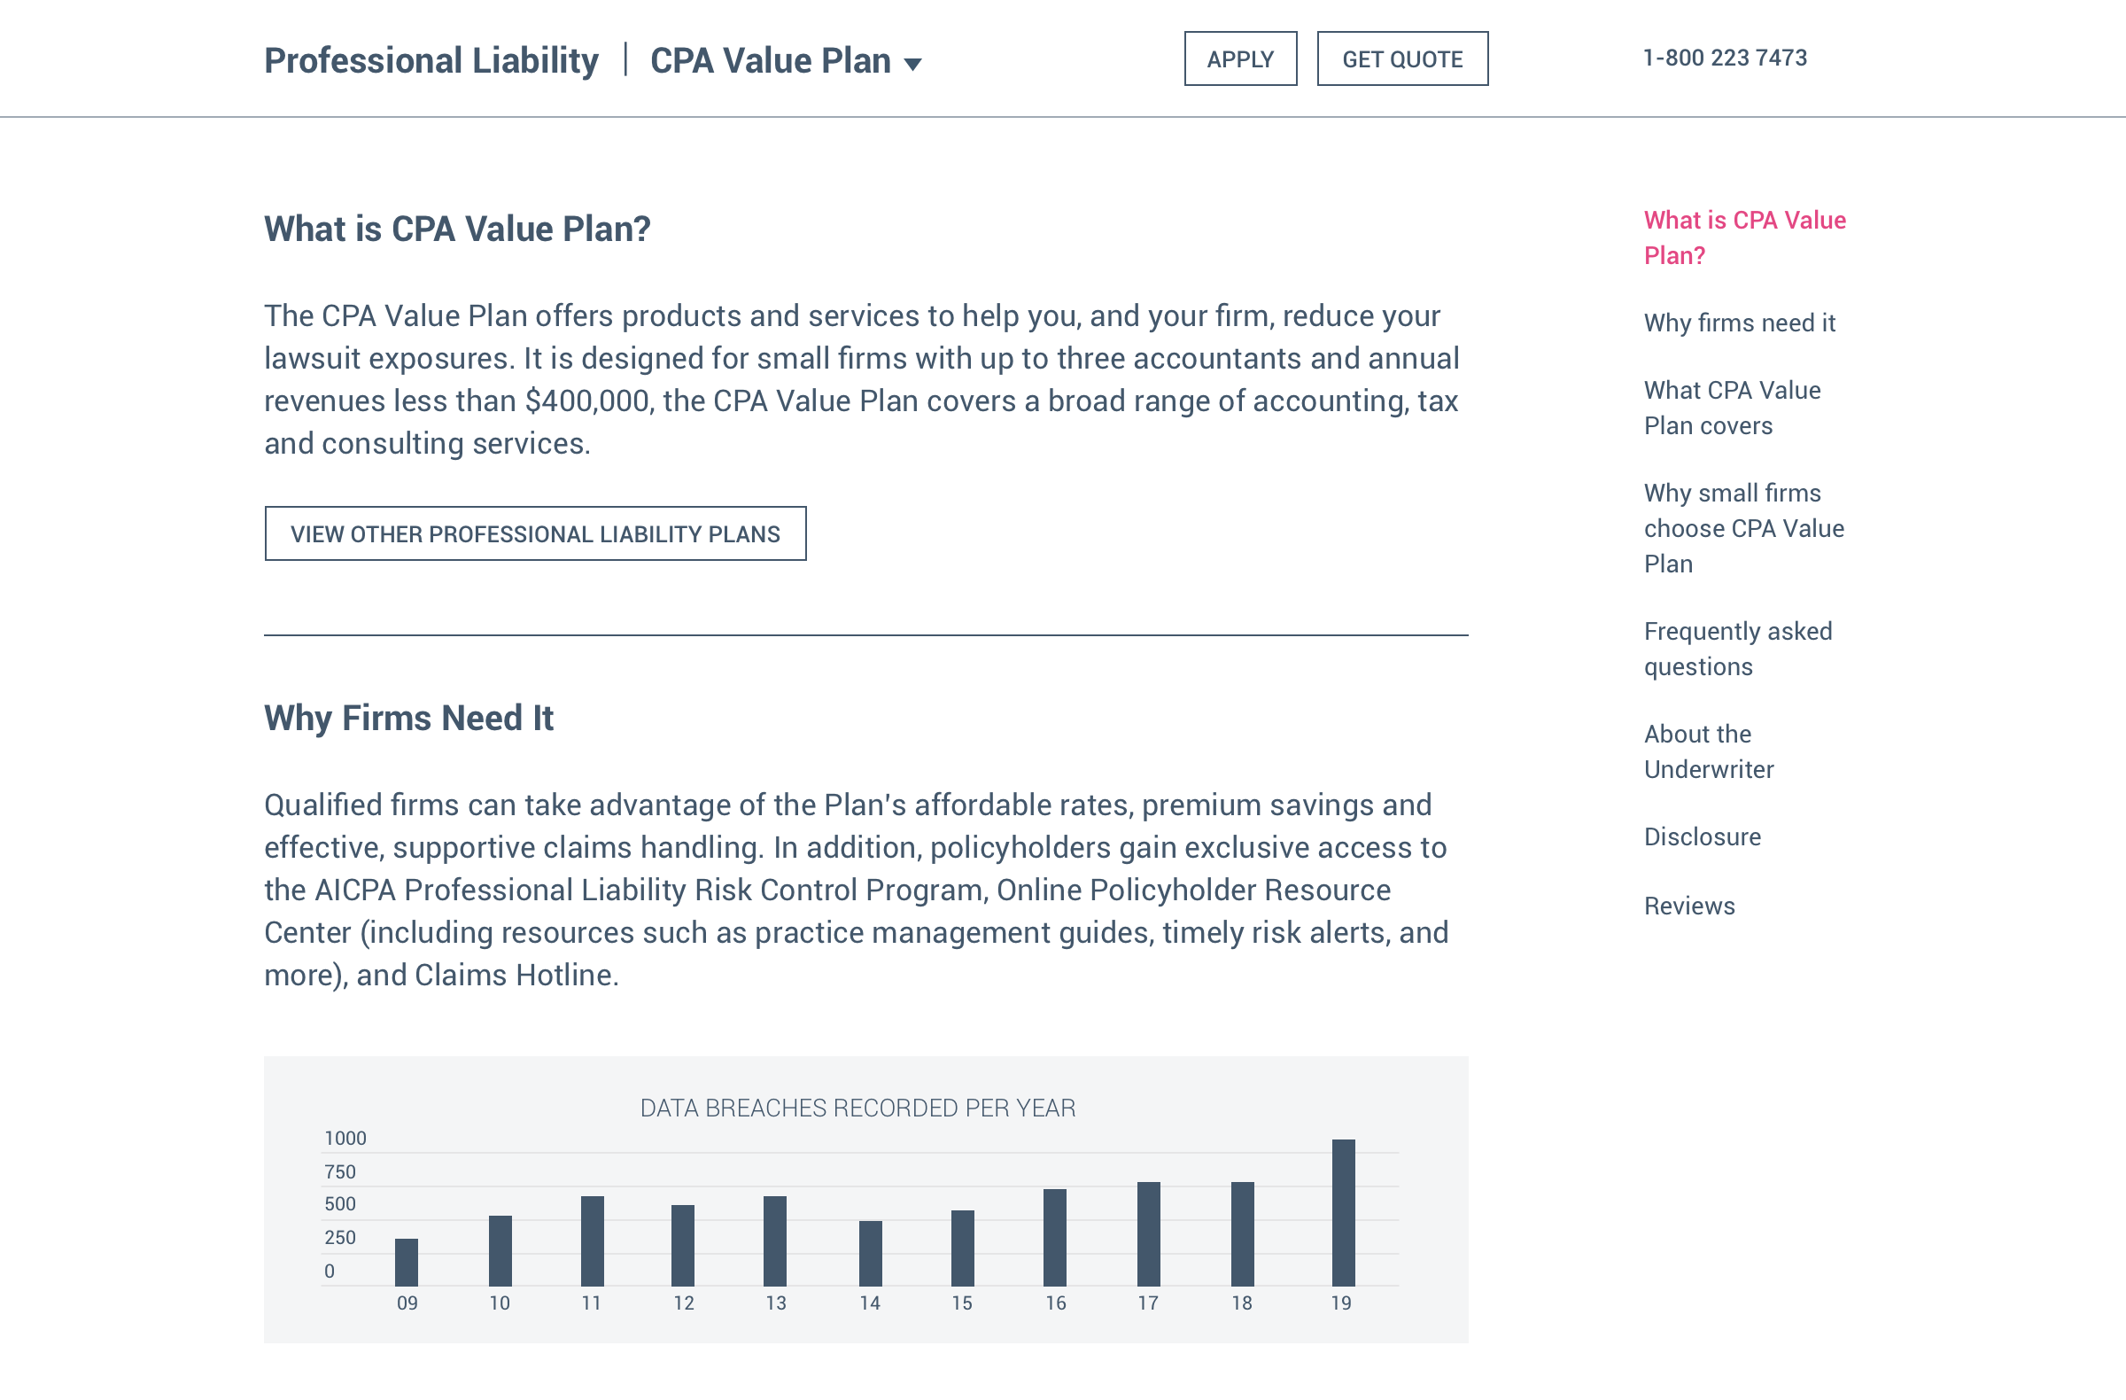Click the APPLY button
This screenshot has height=1400, width=2126.
point(1240,59)
